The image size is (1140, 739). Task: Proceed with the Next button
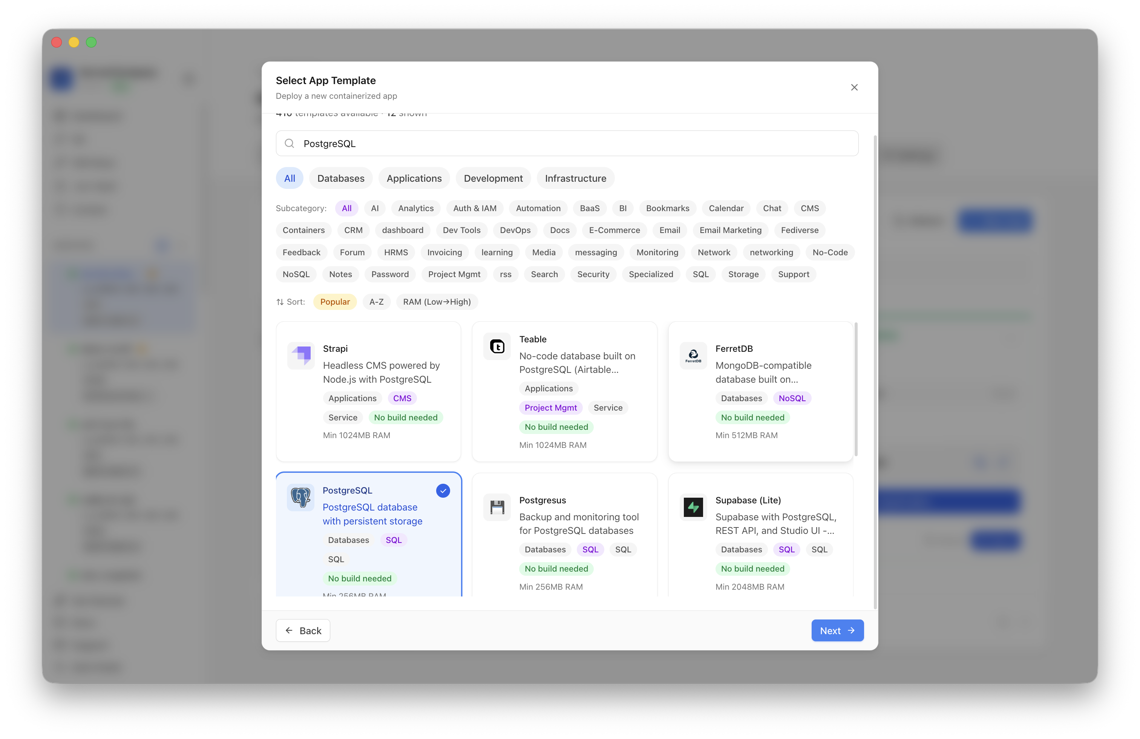(x=837, y=631)
